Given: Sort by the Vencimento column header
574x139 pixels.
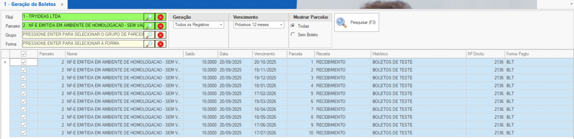Looking at the screenshot, I should [x=264, y=54].
